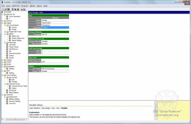The width and height of the screenshot is (191, 124).
Task: Select the Remote Monitor tree item
Action: click(x=15, y=53)
